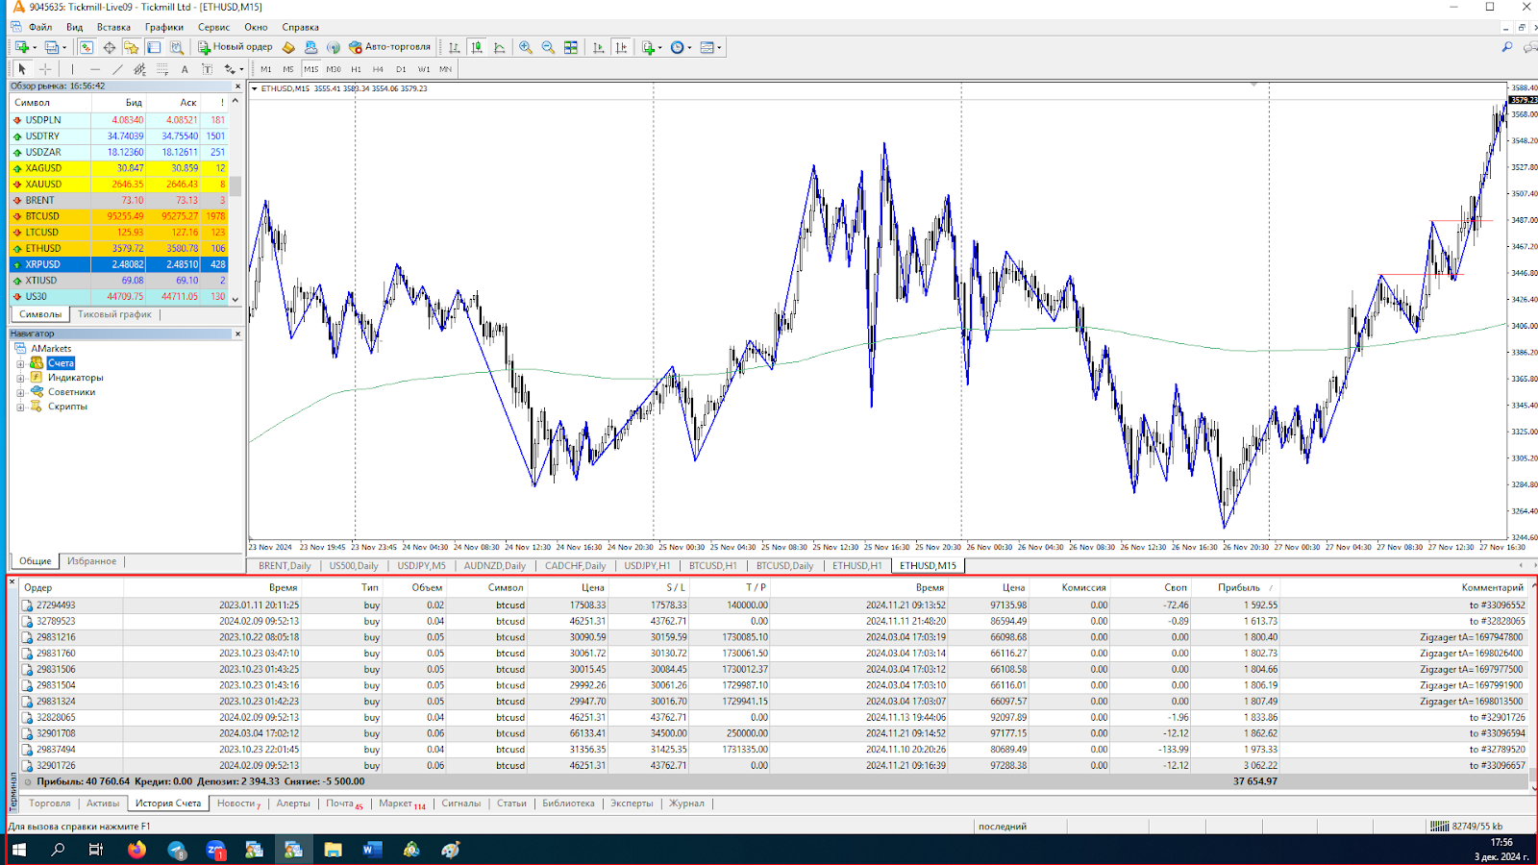Select the horizontal line drawing tool

coord(94,69)
